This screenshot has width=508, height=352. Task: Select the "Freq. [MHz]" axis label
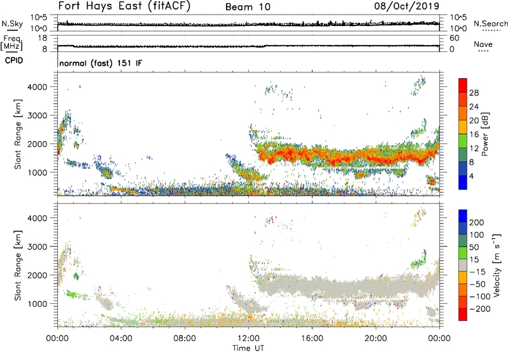(11, 43)
